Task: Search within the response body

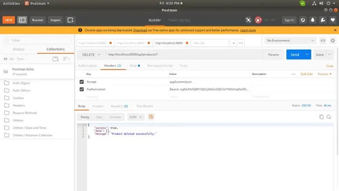Action: click(x=328, y=117)
